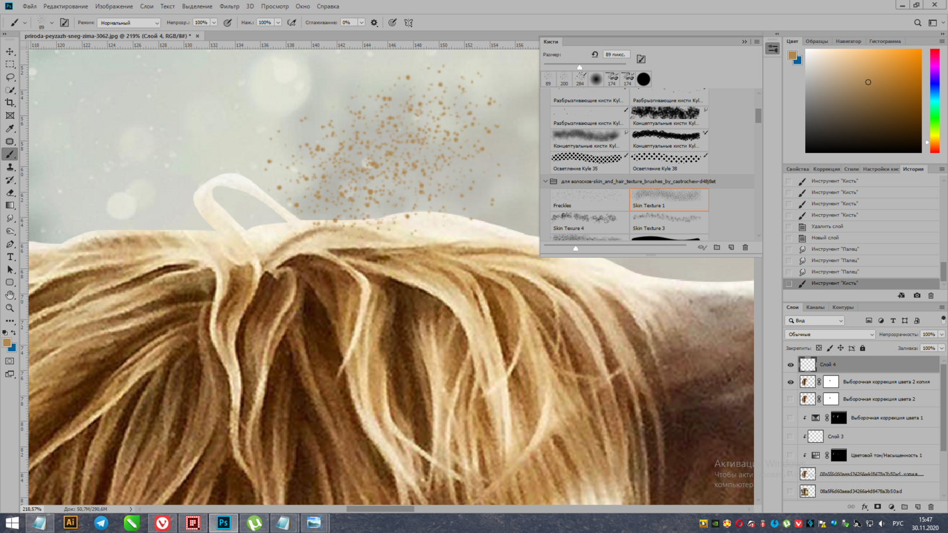Open layer blend mode dropdown Обычные

830,335
